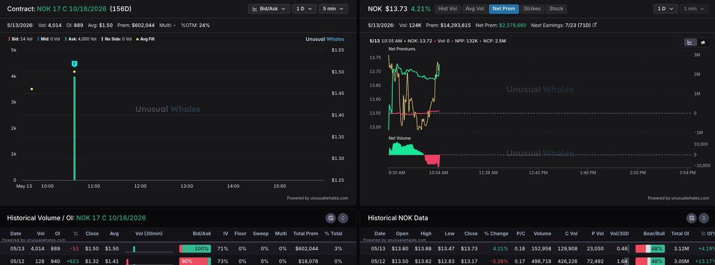Click the tall green ask volume bar
The width and height of the screenshot is (715, 265).
point(74,127)
